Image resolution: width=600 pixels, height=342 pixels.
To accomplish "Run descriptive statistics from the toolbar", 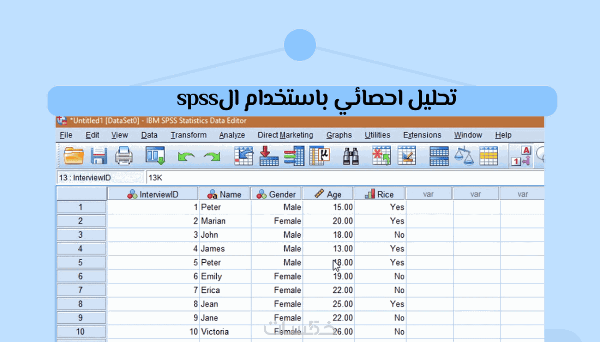I will pyautogui.click(x=320, y=156).
